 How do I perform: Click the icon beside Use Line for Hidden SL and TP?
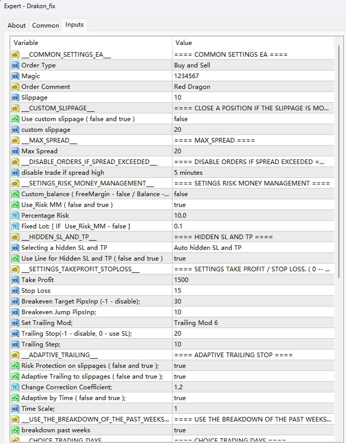[x=15, y=259]
